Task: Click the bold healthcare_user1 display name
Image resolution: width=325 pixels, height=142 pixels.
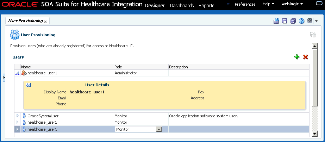Action: coord(87,92)
